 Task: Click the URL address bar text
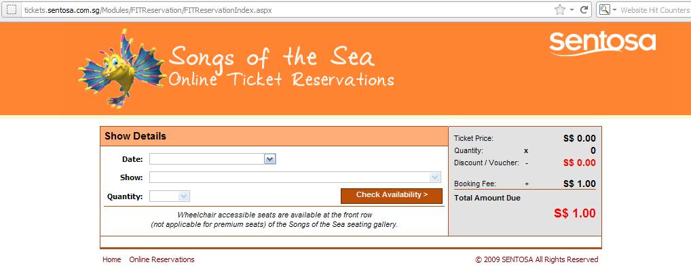pyautogui.click(x=148, y=10)
